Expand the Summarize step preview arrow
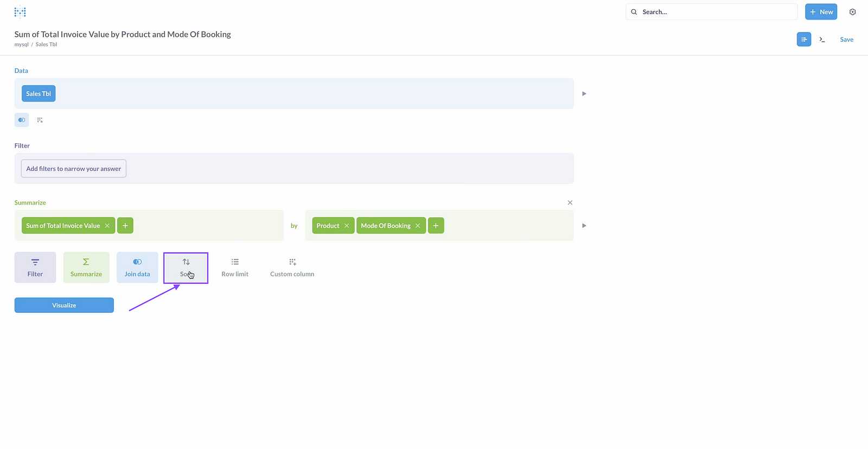 [584, 226]
